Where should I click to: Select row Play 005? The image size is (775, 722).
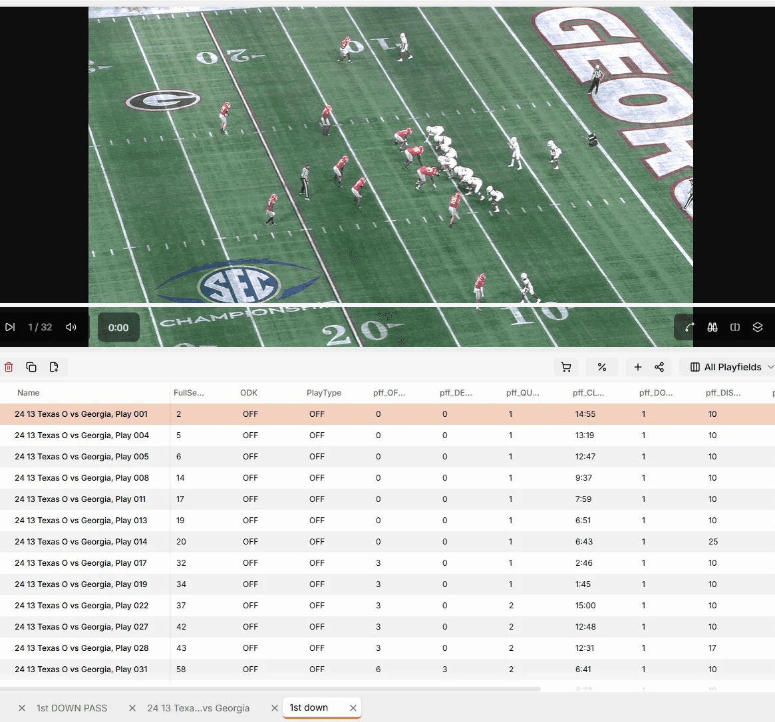point(387,456)
